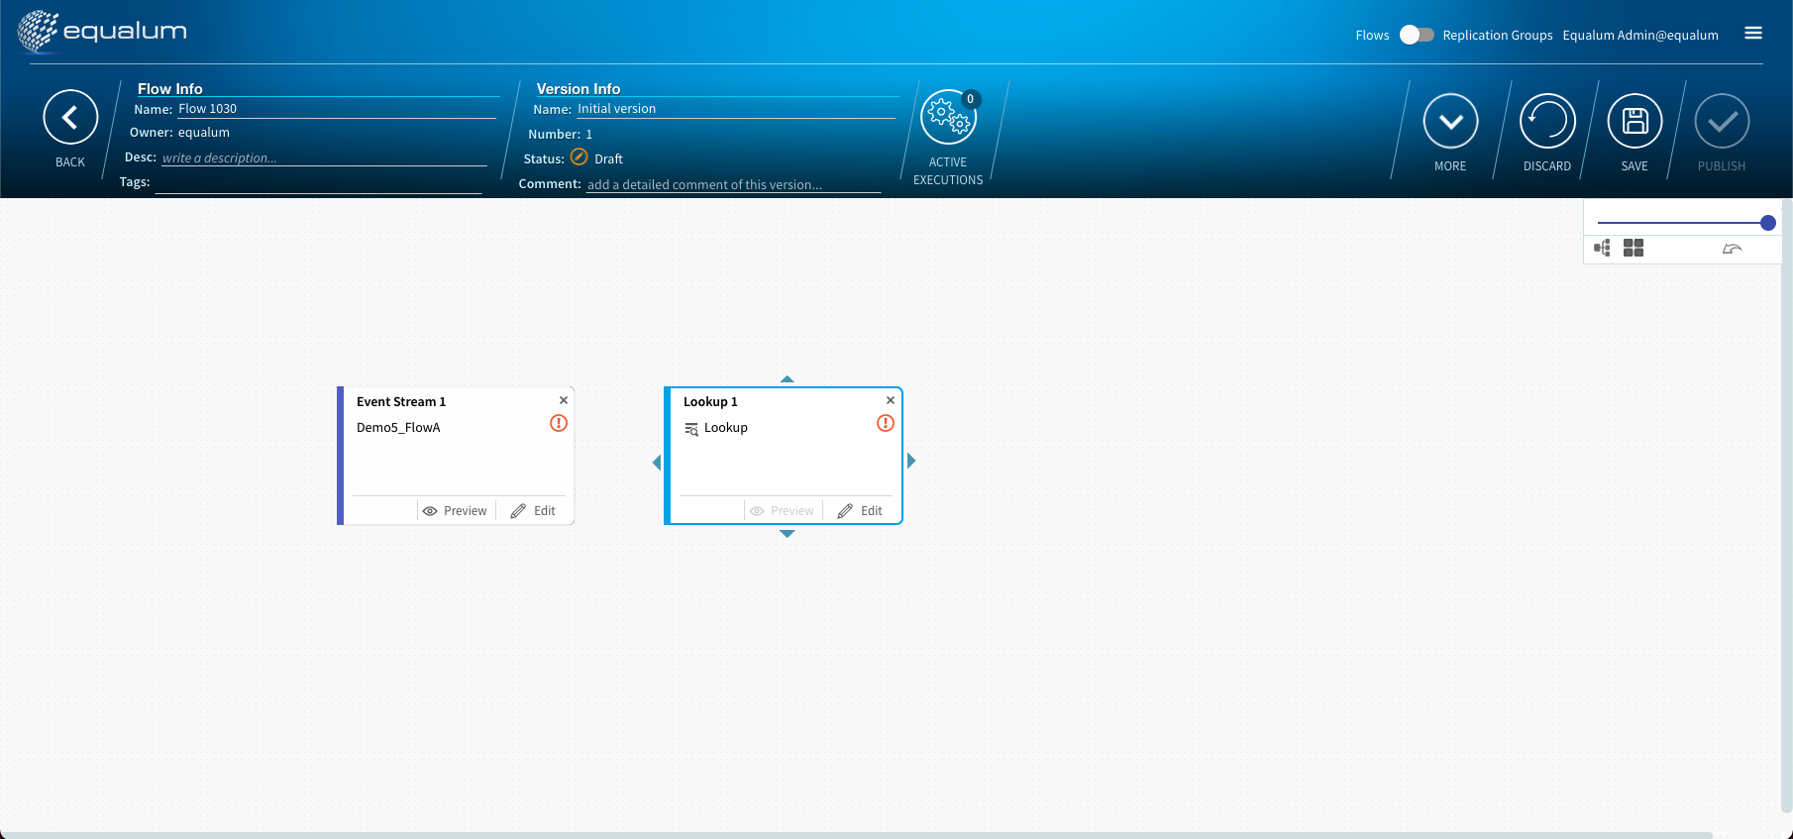This screenshot has height=839, width=1793.
Task: Apply hierarchical auto-layout icon
Action: click(x=1602, y=248)
